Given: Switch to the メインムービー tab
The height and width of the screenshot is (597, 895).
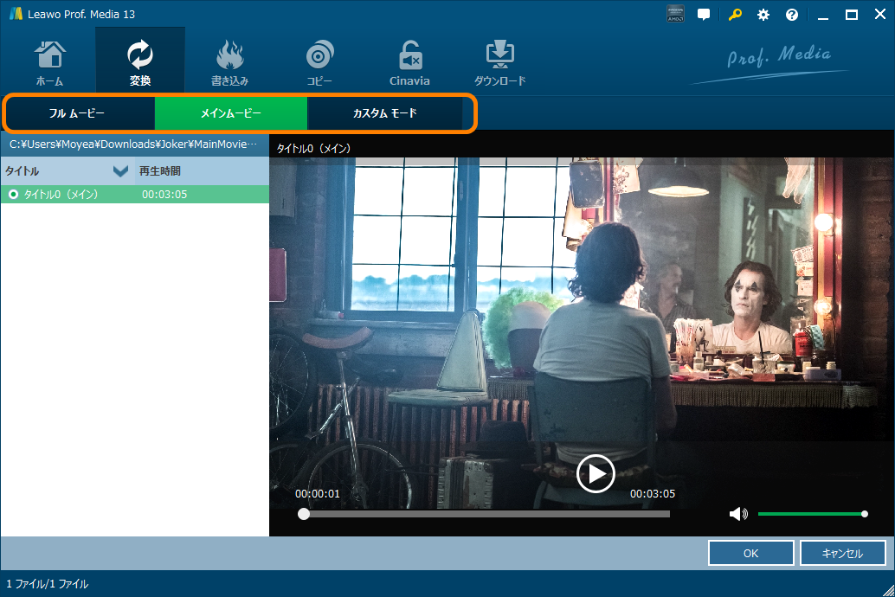Looking at the screenshot, I should 231,113.
